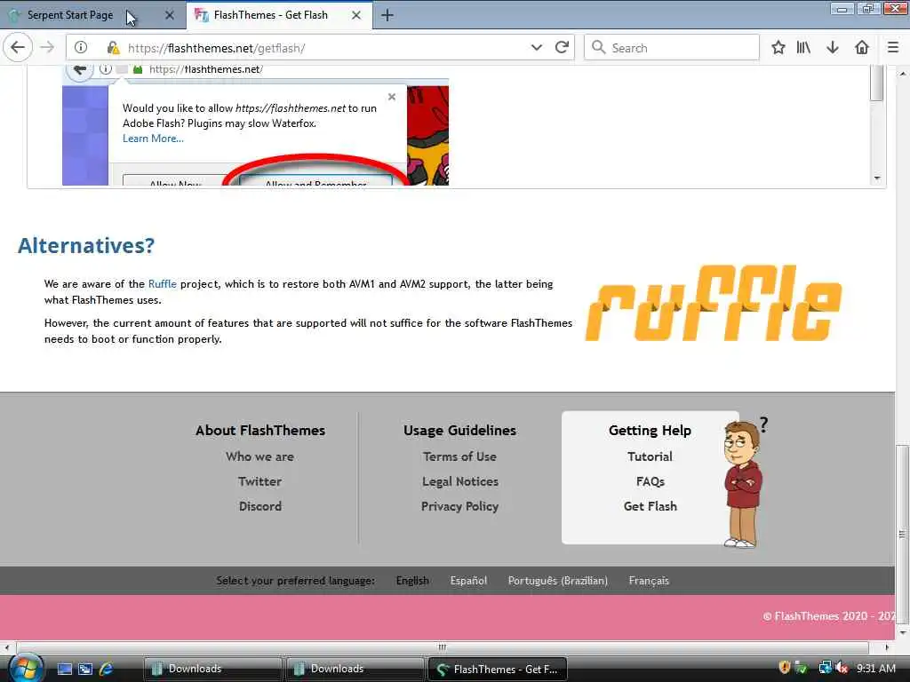
Task: Open the Tutorial help link
Action: pyautogui.click(x=650, y=456)
